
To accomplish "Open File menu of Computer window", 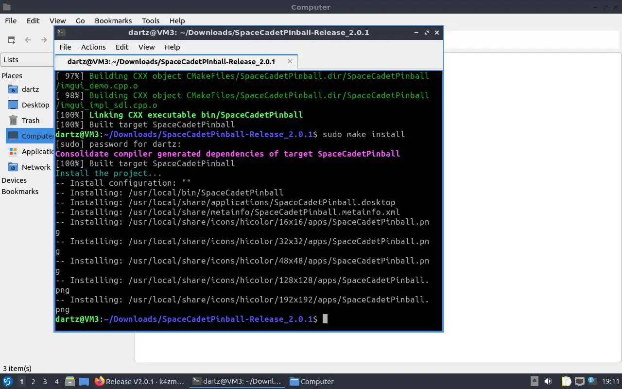I will click(x=11, y=21).
